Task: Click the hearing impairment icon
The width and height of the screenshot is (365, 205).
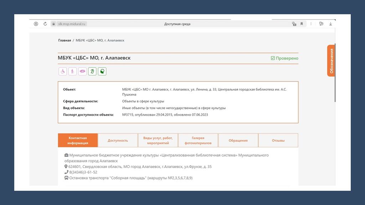Action: (92, 72)
